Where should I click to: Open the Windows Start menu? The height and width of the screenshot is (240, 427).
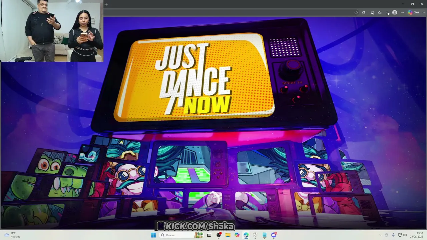point(153,235)
